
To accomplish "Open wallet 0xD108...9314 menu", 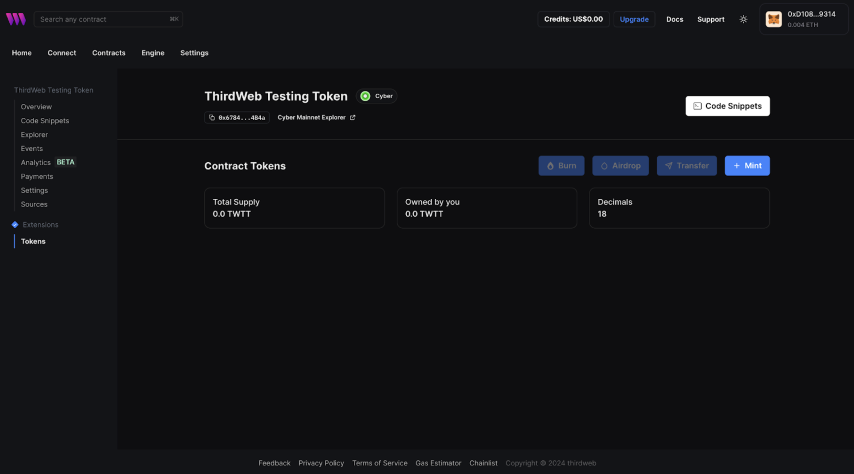I will (804, 19).
